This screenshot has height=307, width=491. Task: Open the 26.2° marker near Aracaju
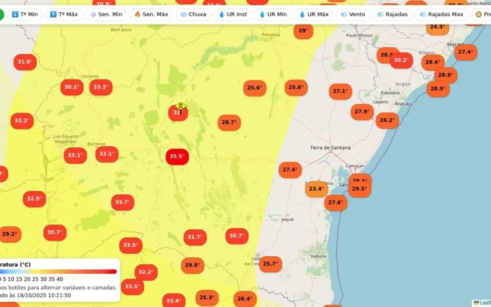pos(387,120)
